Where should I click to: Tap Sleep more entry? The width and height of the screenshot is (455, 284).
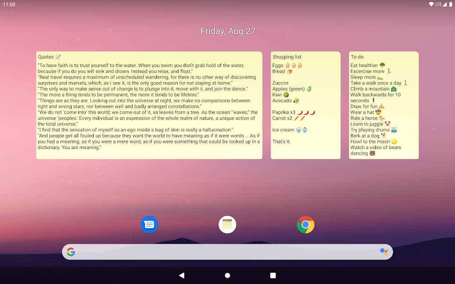point(367,77)
